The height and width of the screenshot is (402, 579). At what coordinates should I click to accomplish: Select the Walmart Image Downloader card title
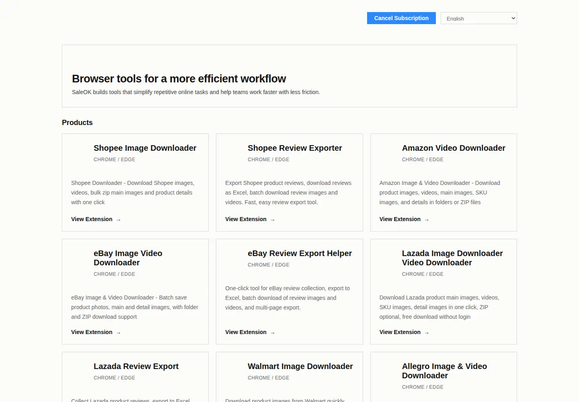point(300,366)
